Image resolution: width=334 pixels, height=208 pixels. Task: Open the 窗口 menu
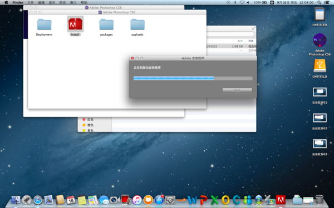pyautogui.click(x=73, y=3)
